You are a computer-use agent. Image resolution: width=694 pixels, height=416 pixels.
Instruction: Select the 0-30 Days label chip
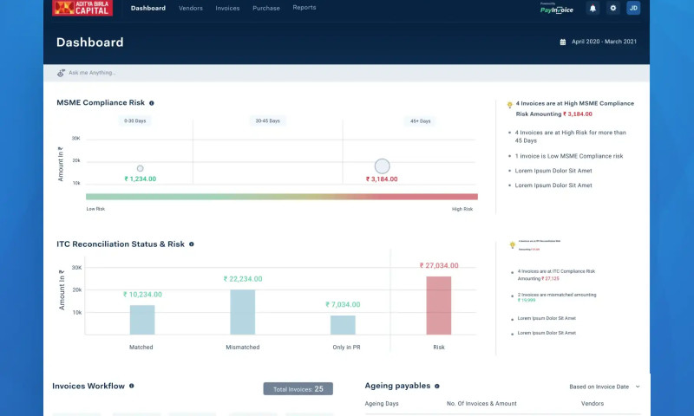pyautogui.click(x=134, y=121)
